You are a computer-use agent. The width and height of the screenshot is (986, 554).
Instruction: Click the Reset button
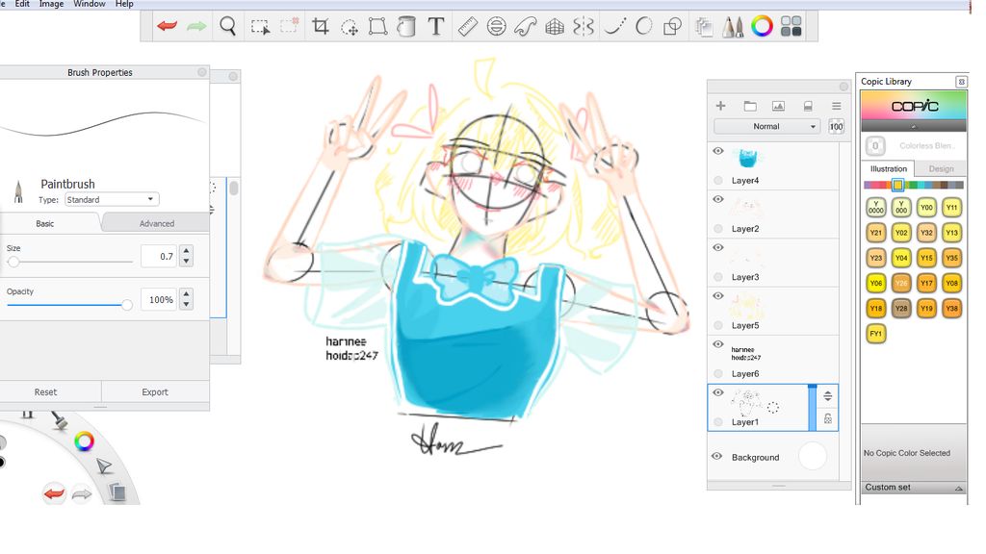point(45,392)
